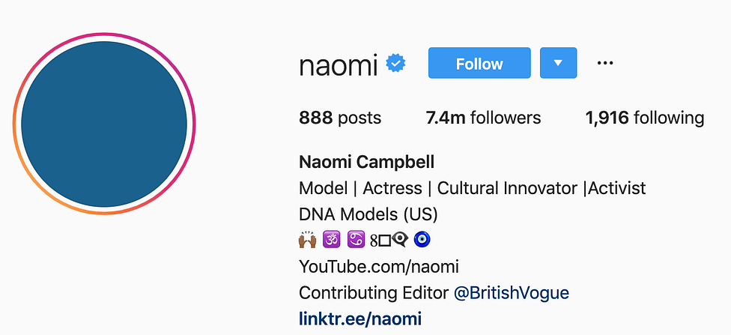Click the 888 posts count

(340, 118)
